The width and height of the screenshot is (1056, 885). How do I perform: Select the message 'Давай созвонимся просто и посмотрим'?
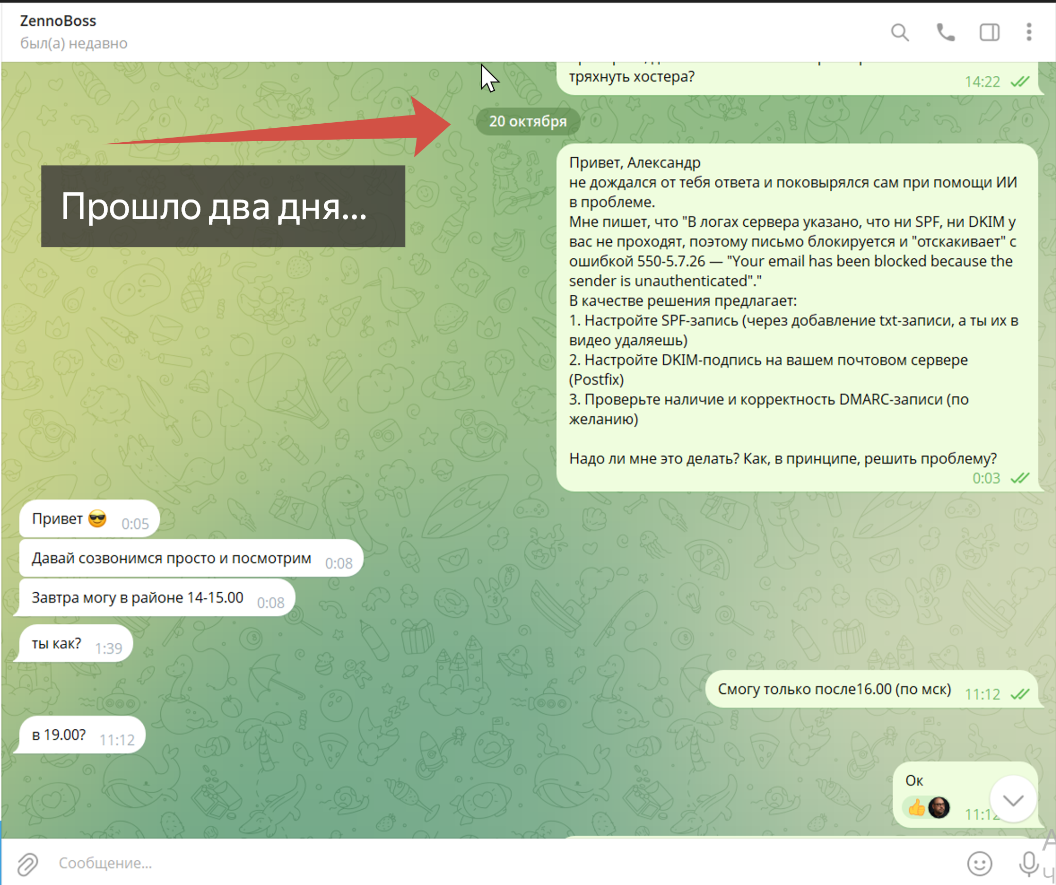[172, 559]
